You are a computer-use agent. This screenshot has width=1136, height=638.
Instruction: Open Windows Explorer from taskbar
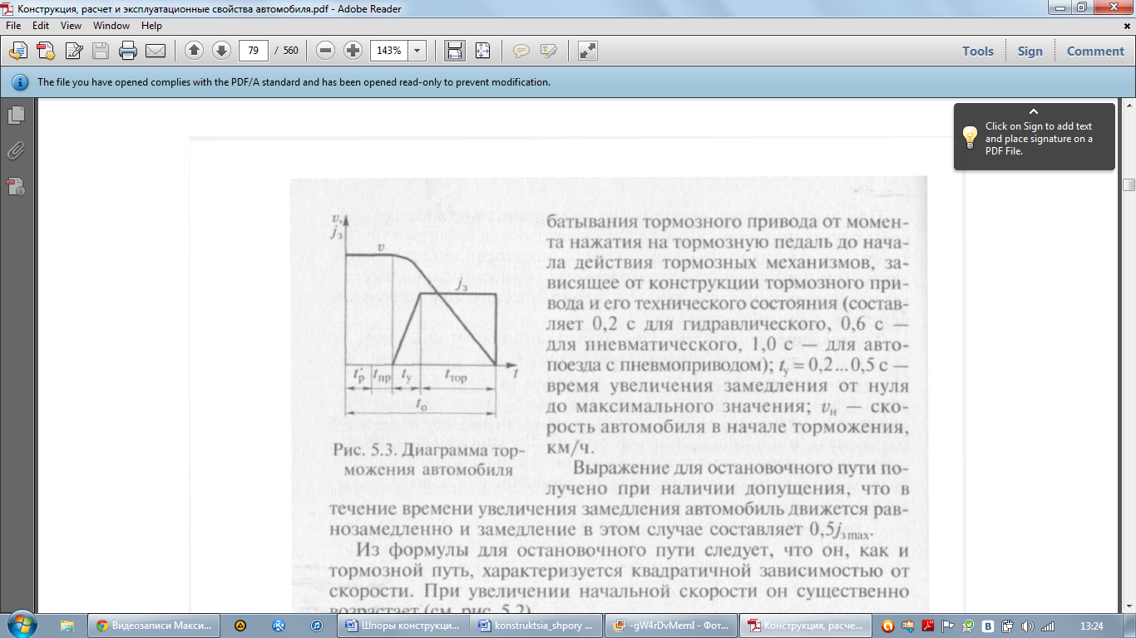pyautogui.click(x=67, y=626)
